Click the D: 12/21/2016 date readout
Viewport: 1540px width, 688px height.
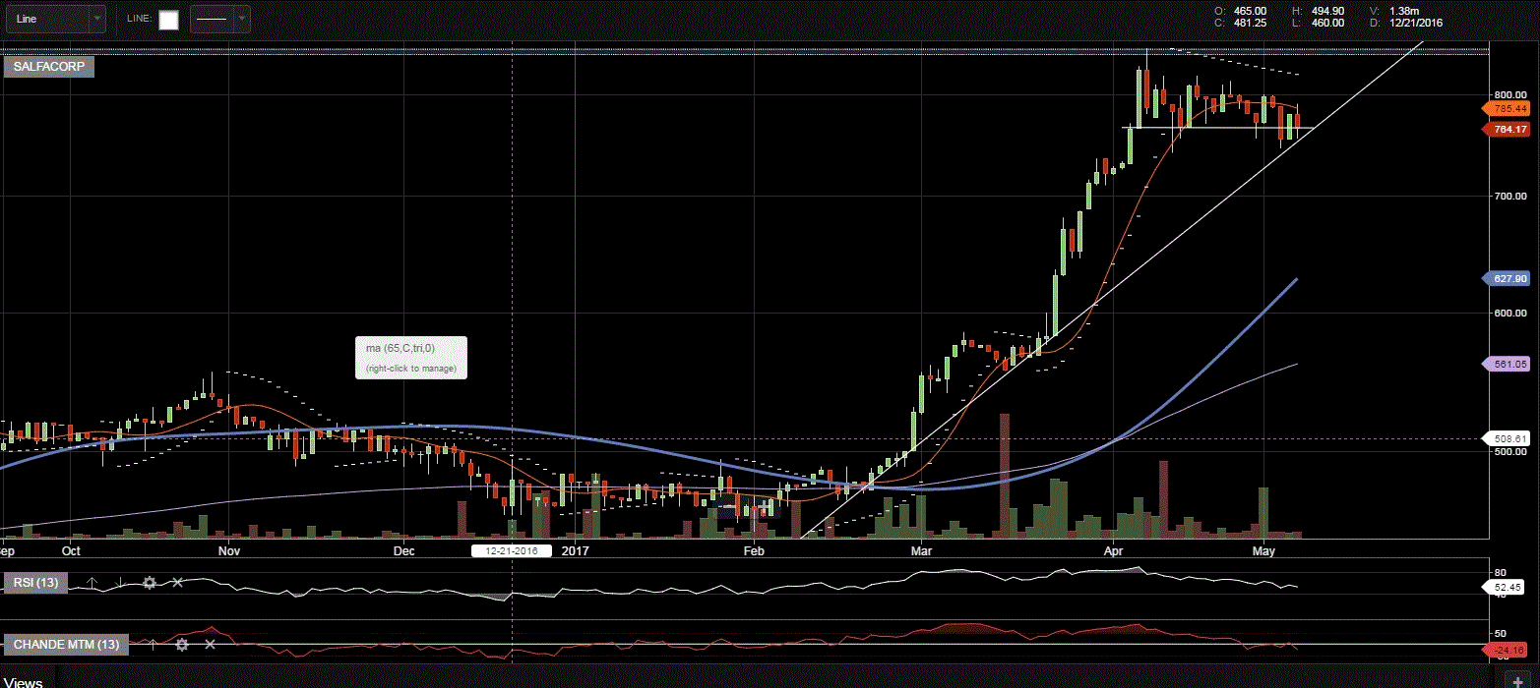click(1405, 23)
